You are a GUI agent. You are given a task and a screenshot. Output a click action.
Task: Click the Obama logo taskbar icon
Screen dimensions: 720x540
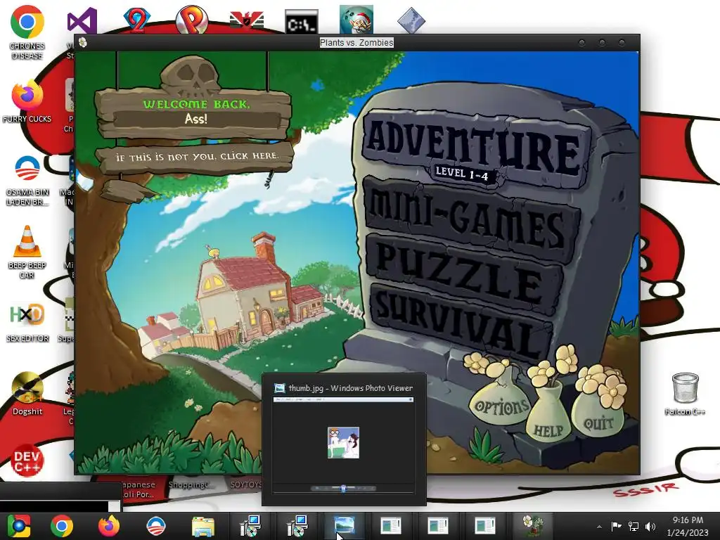155,526
